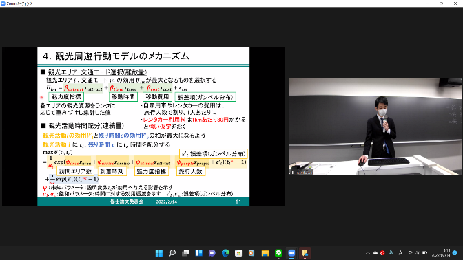
Task: Toggle the microphone tray icon
Action: 391,253
